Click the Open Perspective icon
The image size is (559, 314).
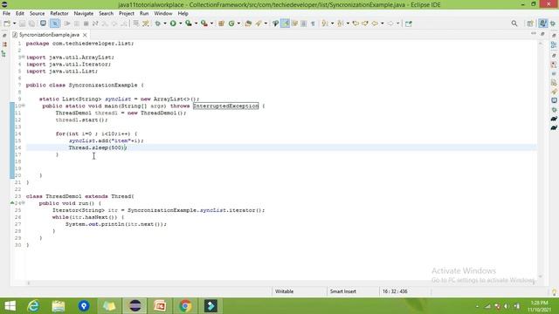click(x=530, y=24)
